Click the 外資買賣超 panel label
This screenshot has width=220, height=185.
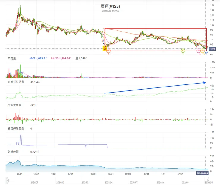15,105
